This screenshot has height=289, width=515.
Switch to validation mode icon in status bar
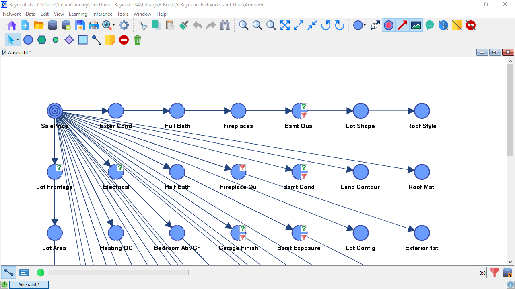pyautogui.click(x=24, y=273)
